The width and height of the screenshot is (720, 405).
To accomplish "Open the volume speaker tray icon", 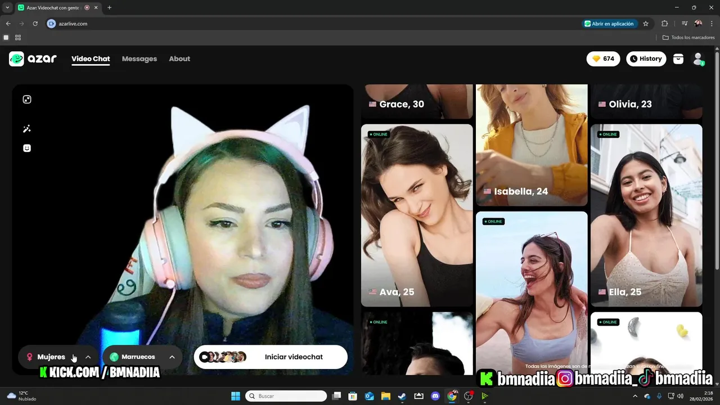I will (x=681, y=396).
